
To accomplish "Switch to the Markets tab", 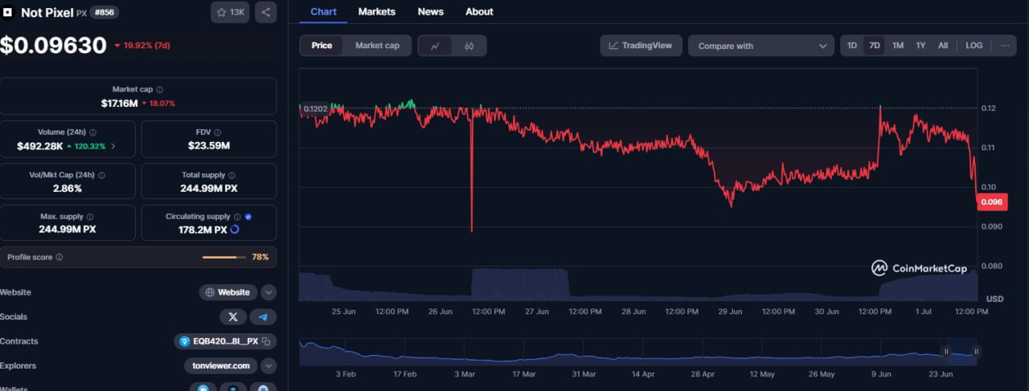I will [377, 12].
